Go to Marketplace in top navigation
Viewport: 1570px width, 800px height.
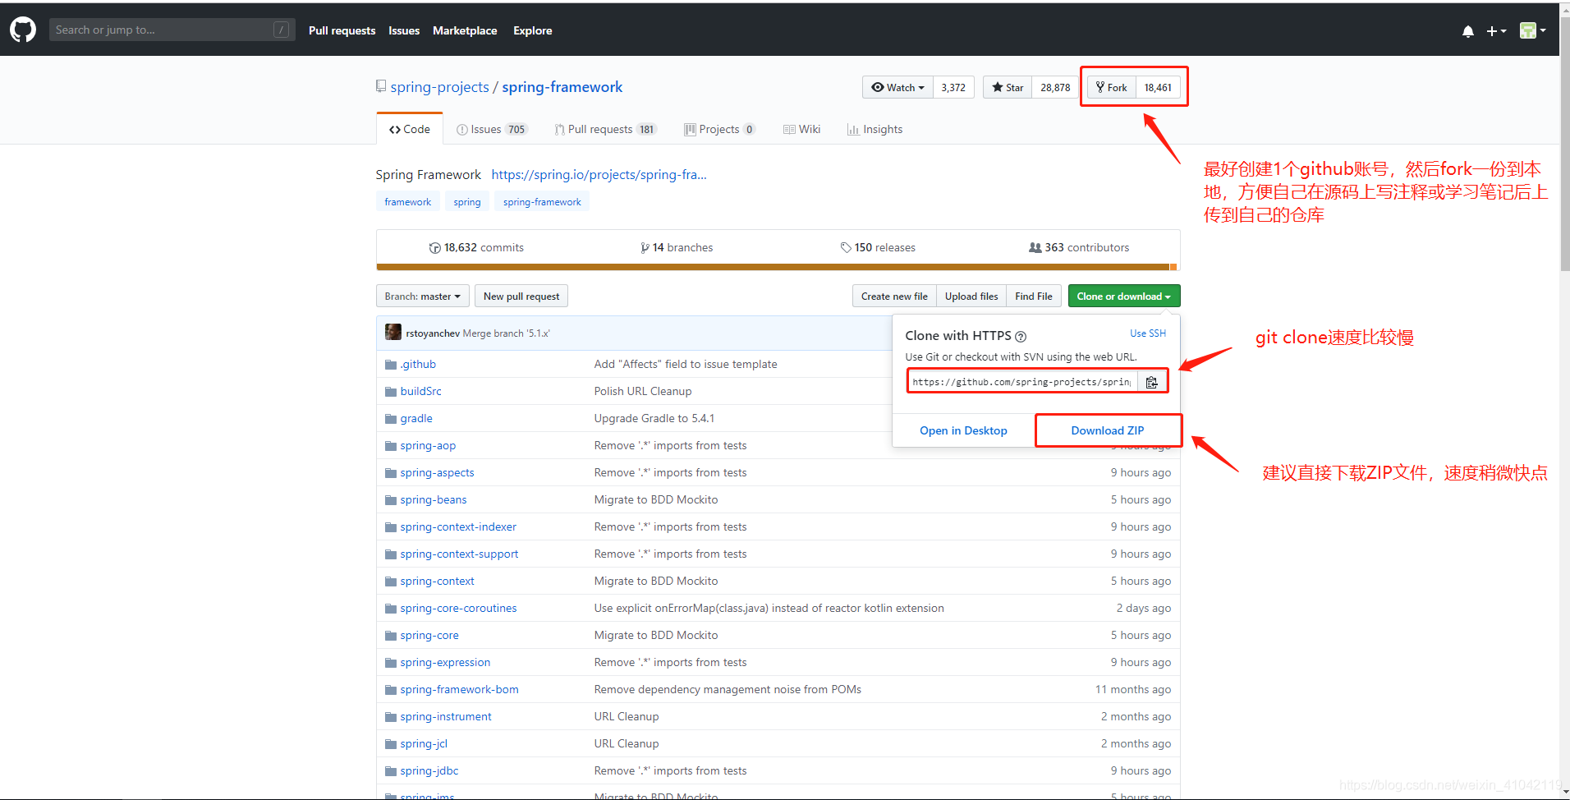point(465,30)
